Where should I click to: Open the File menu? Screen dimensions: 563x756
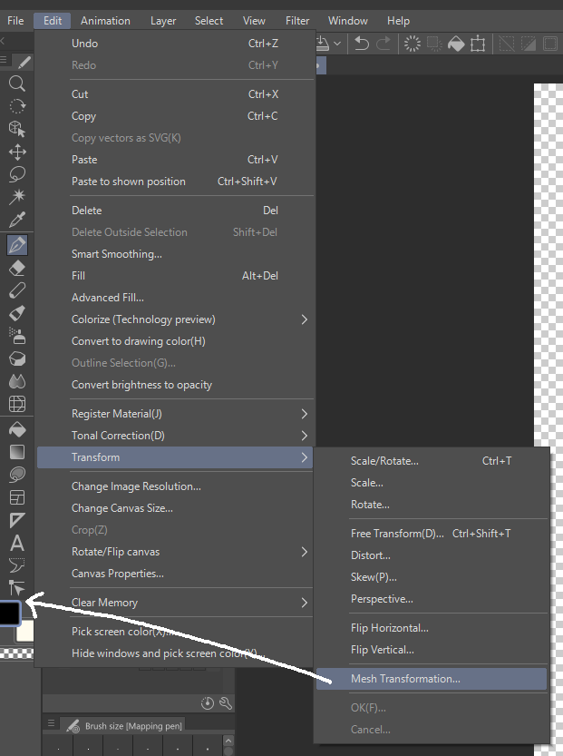click(x=15, y=21)
